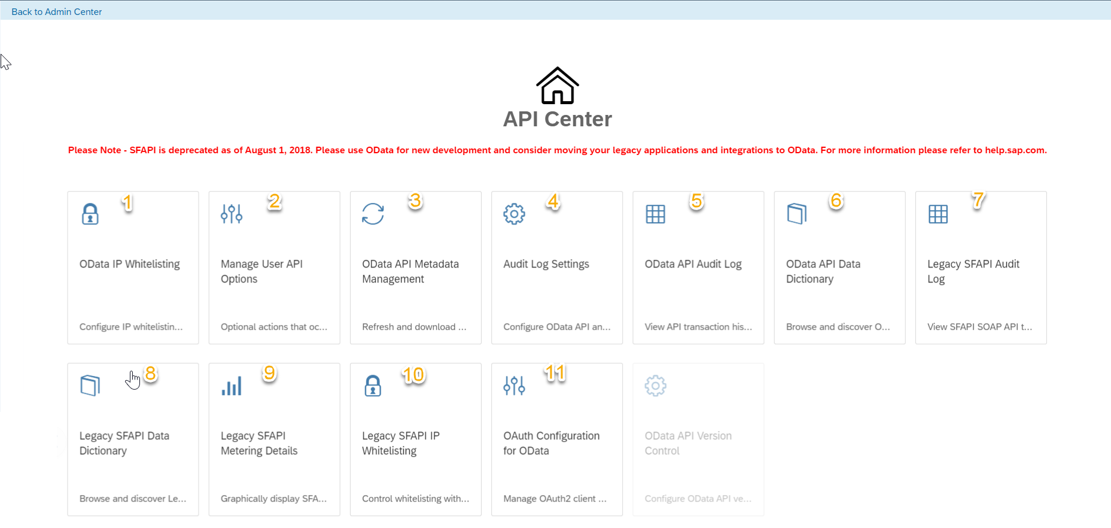Click the OData API Data Dictionary book icon

click(796, 214)
